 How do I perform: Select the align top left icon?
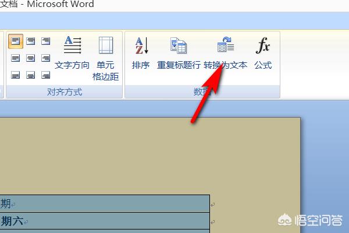pos(16,41)
